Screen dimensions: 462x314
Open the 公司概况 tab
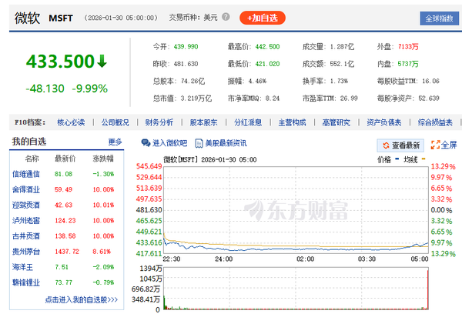click(115, 122)
